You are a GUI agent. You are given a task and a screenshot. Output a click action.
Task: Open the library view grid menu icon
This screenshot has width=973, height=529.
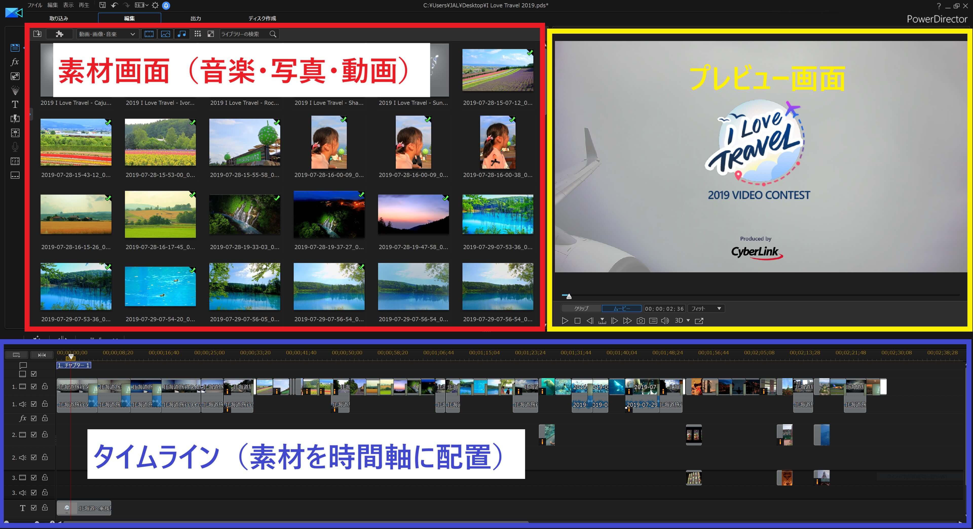tap(198, 34)
